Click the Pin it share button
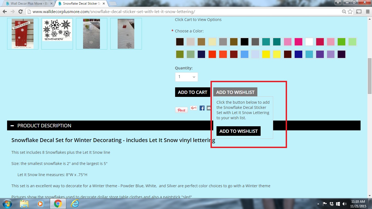Screen dimensions: 372x209 (x=181, y=110)
